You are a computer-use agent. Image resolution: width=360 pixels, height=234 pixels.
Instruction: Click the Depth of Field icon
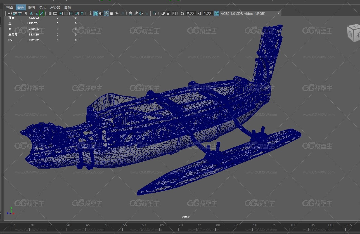pos(146,13)
